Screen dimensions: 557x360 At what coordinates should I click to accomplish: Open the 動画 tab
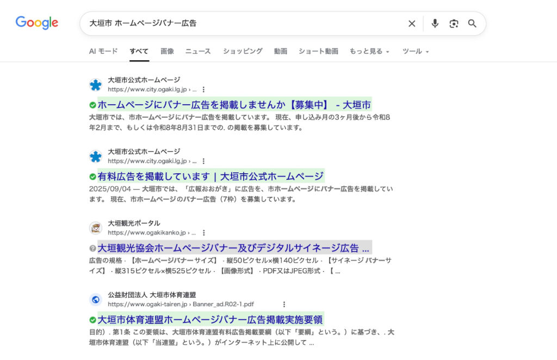[x=280, y=51]
